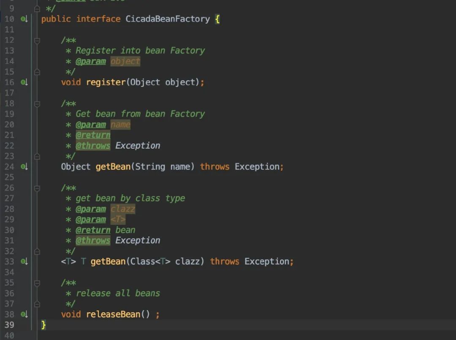Viewport: 456px width, 340px height.
Task: Collapse the Javadoc starting at line 12
Action: 37,41
